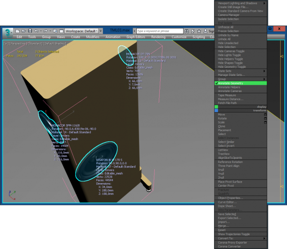Open the Modifiers menu

point(93,37)
